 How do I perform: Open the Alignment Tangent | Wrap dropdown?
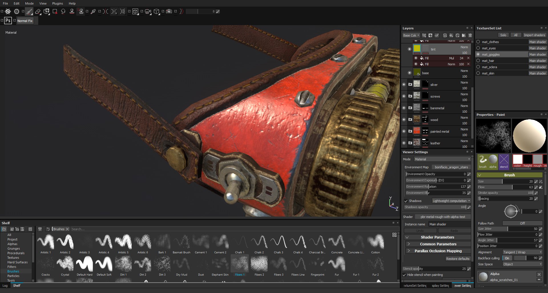(522, 252)
